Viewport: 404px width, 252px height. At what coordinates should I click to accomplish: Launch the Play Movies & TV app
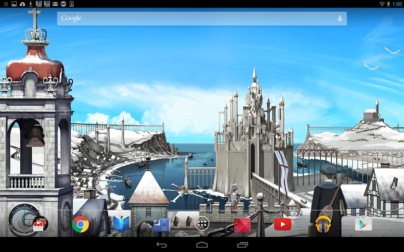(x=242, y=225)
